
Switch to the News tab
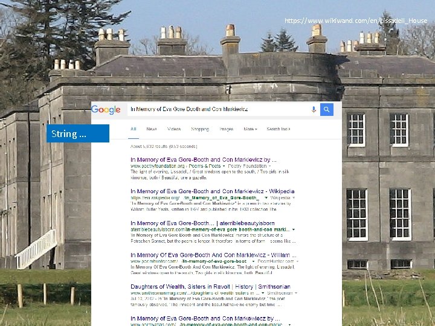click(152, 129)
